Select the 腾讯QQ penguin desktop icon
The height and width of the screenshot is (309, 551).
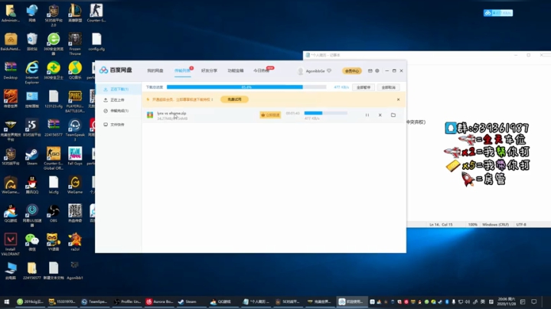click(32, 185)
